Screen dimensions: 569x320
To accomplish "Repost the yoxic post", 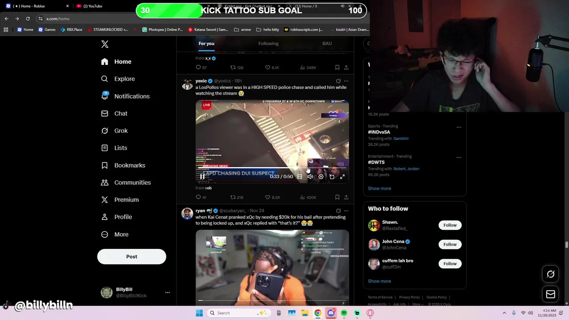I will [236, 197].
